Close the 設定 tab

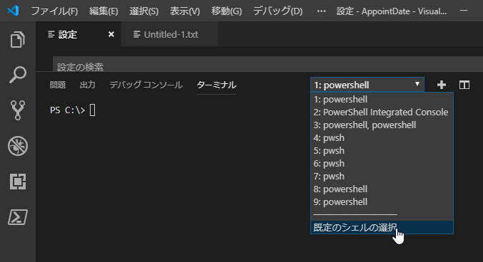tap(111, 34)
